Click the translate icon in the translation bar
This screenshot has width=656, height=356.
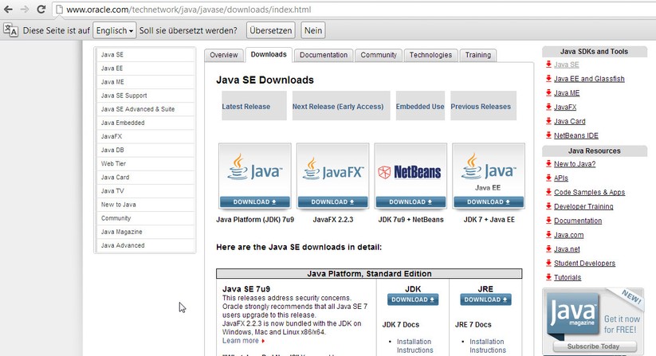coord(10,30)
